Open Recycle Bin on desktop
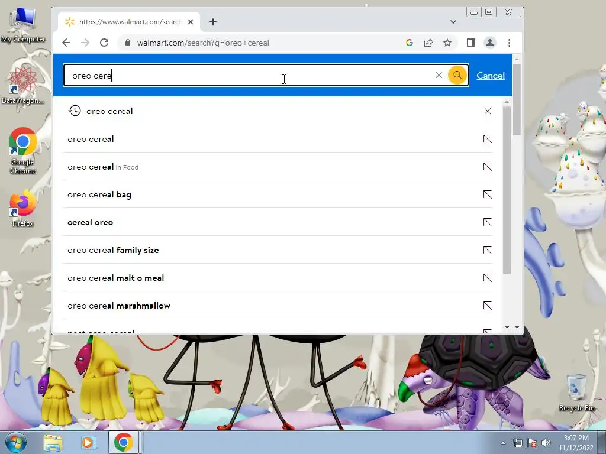Image resolution: width=606 pixels, height=454 pixels. [576, 393]
